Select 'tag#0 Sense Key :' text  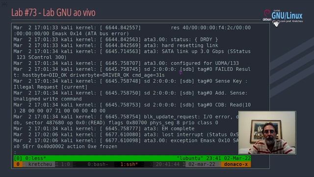click(222, 81)
